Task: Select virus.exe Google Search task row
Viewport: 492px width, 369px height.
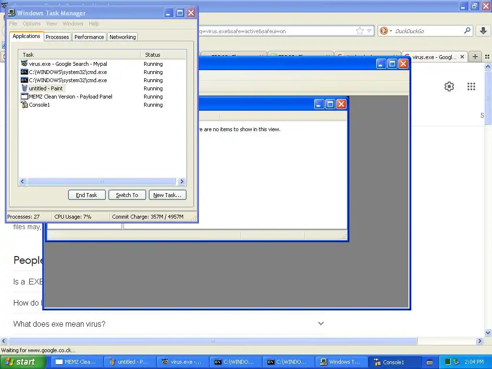Action: pos(102,64)
